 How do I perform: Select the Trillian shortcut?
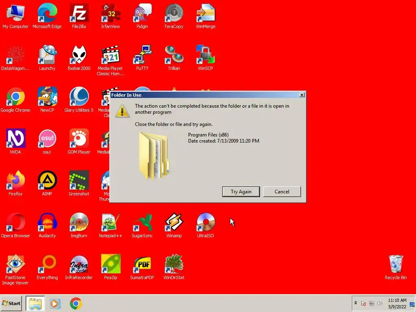(x=174, y=58)
